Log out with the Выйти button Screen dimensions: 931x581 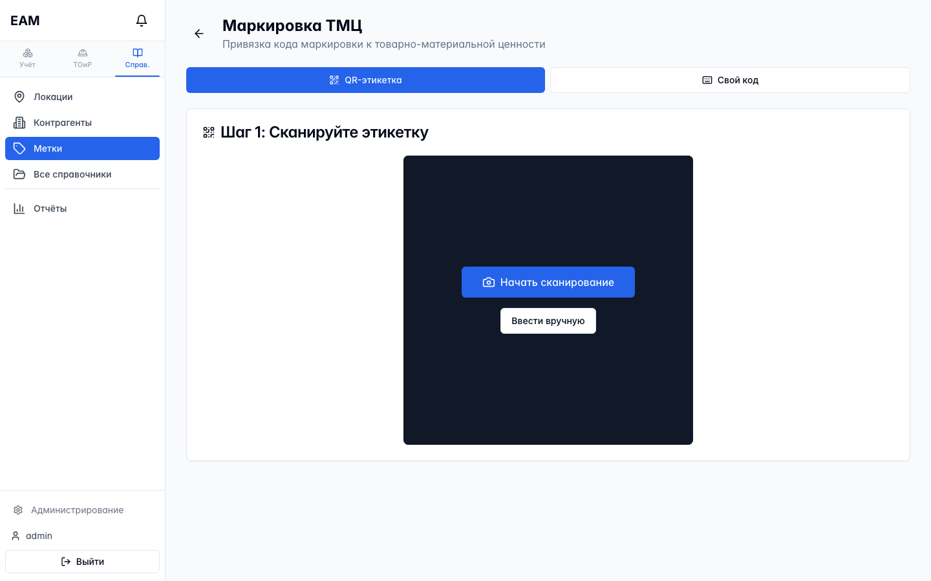[82, 562]
